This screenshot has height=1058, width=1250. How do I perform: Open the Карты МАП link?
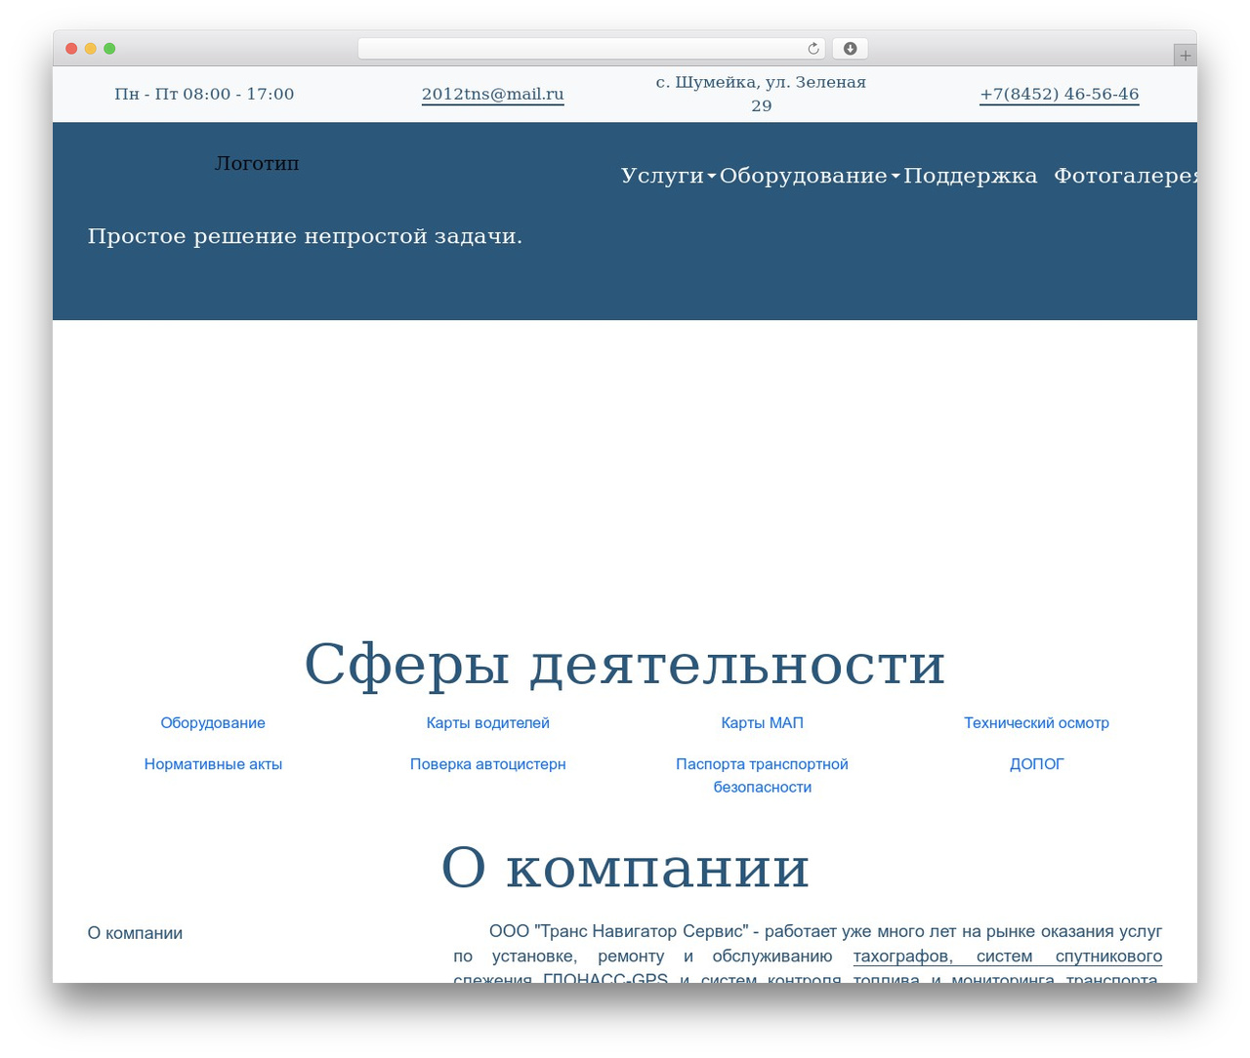click(763, 723)
